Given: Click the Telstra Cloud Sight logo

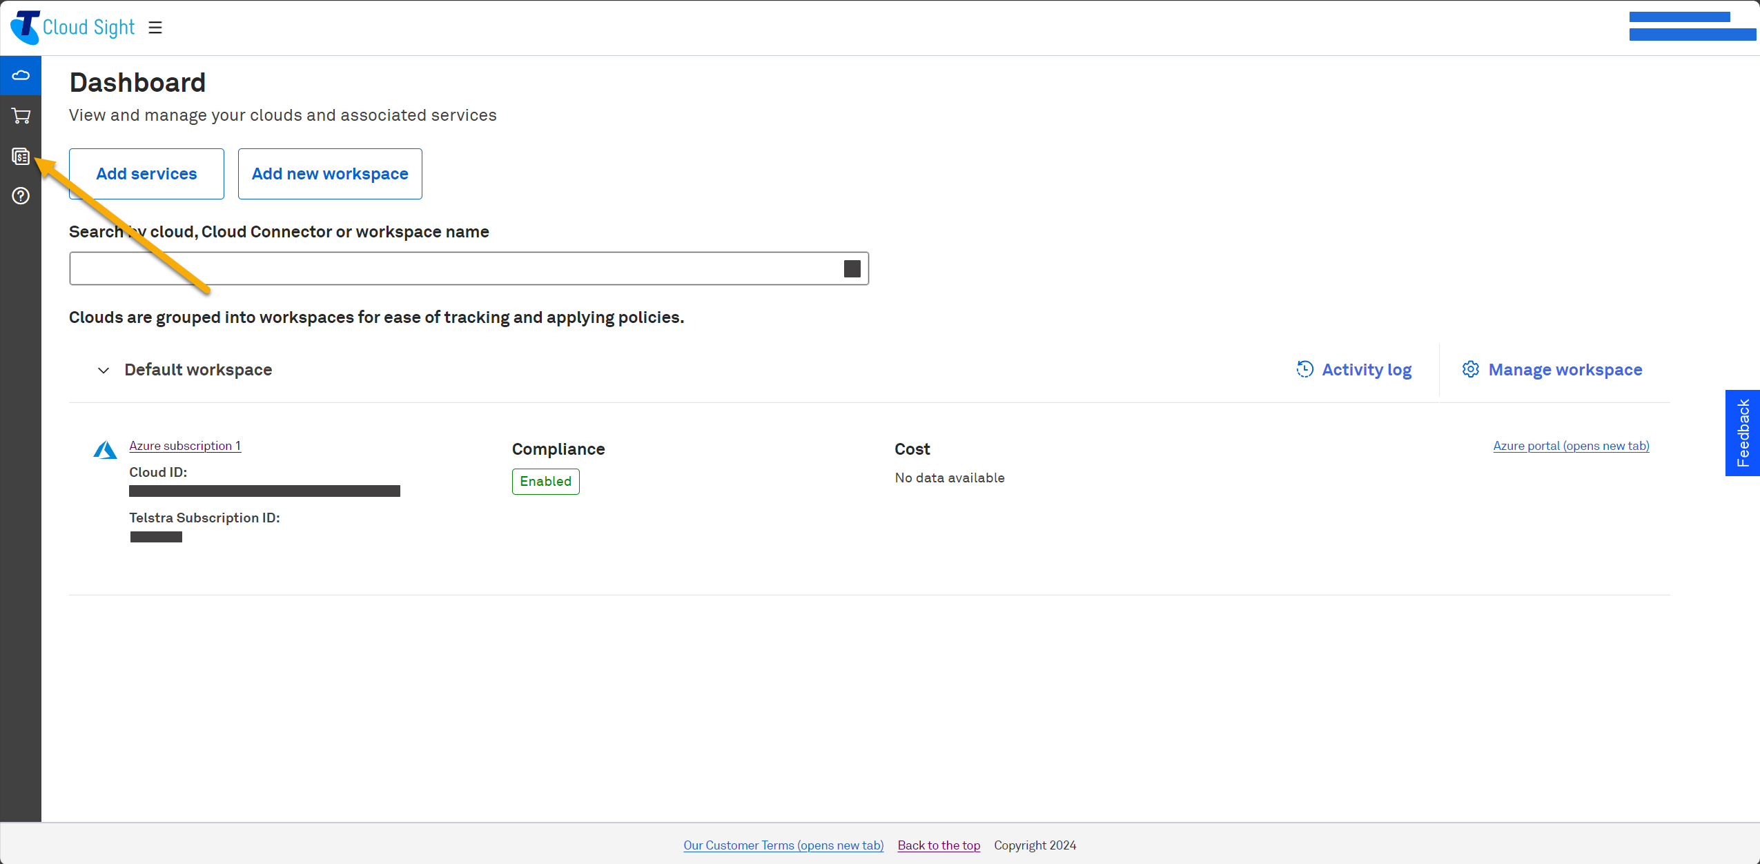Looking at the screenshot, I should tap(72, 28).
